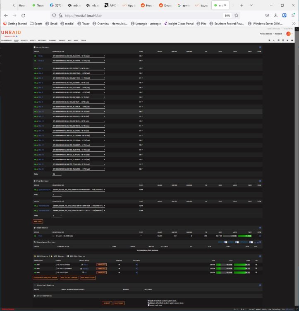Open the Shares menu in Unraid
Screen dimensions: 299x311
pos(24,40)
